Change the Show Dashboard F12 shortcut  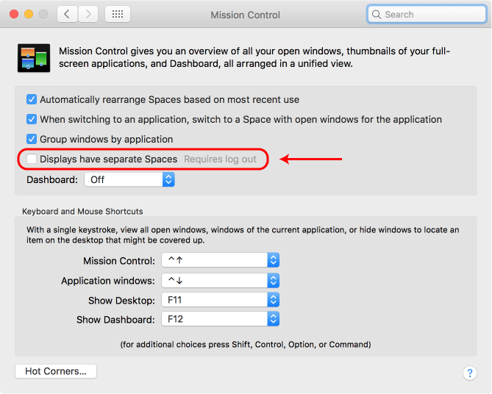click(x=221, y=319)
